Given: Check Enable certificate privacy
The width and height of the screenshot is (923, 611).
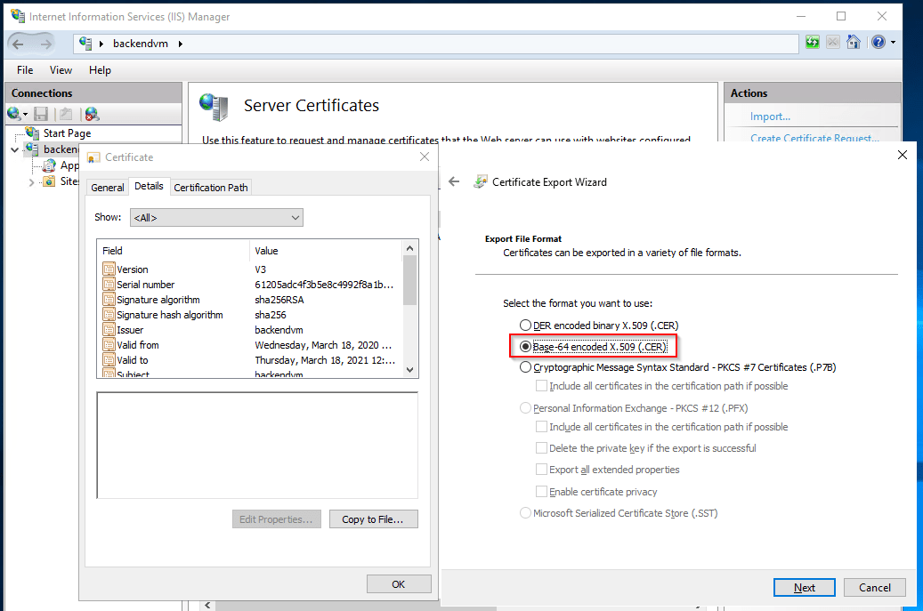Looking at the screenshot, I should tap(541, 491).
